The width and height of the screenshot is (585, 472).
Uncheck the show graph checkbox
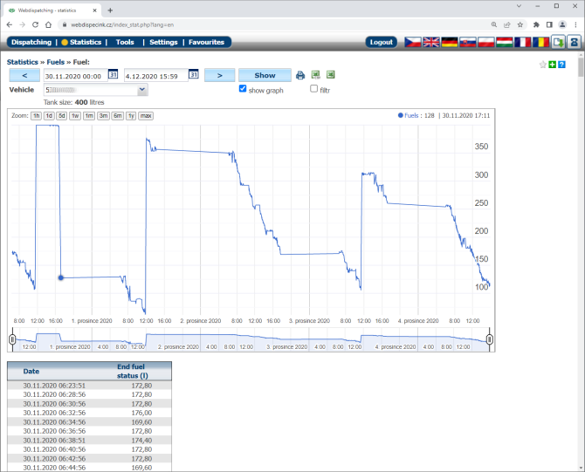[244, 89]
